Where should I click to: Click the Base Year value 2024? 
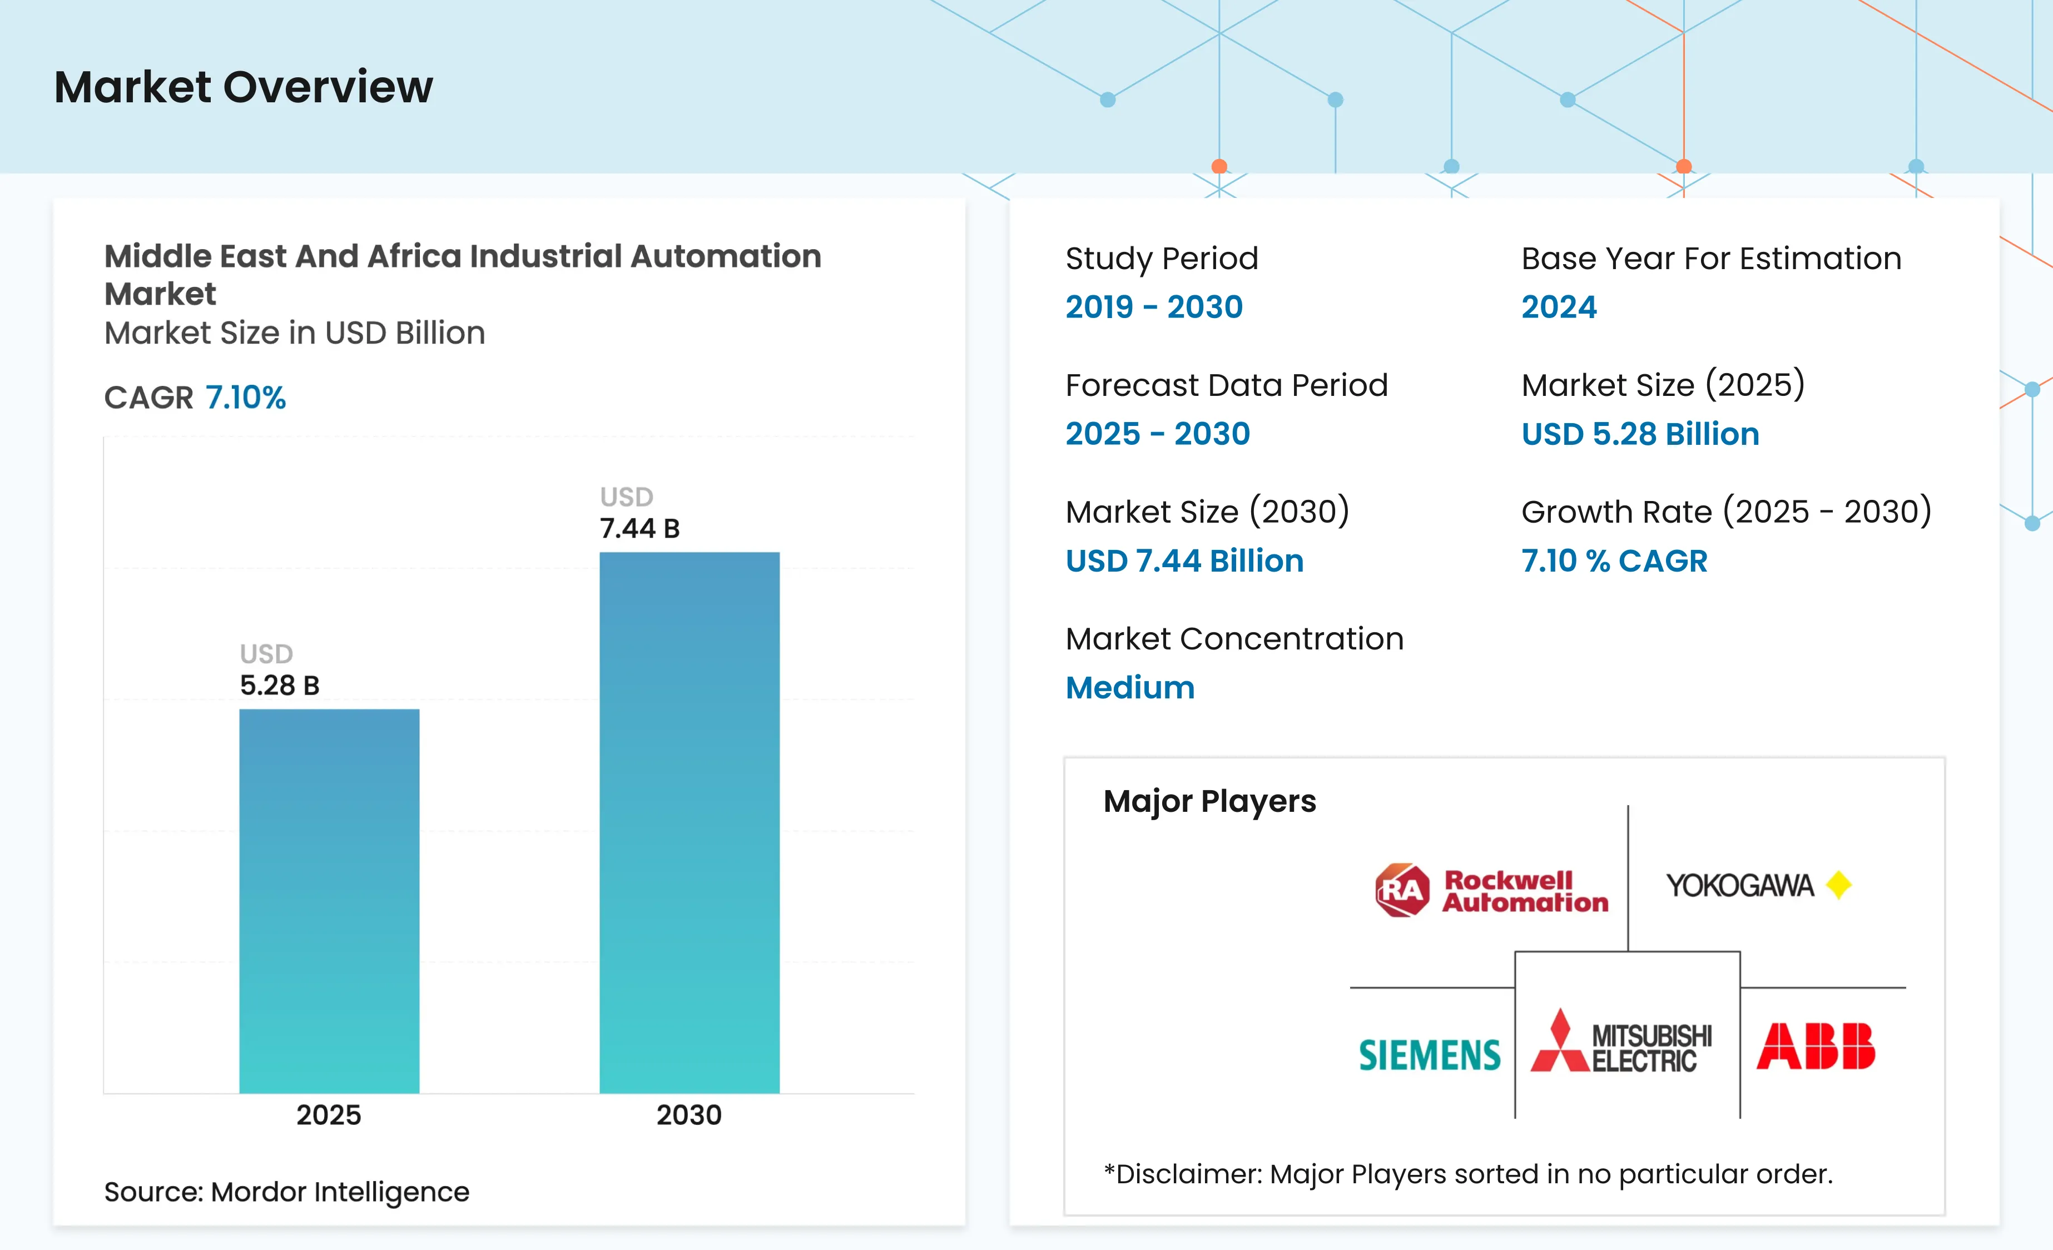pos(1559,307)
